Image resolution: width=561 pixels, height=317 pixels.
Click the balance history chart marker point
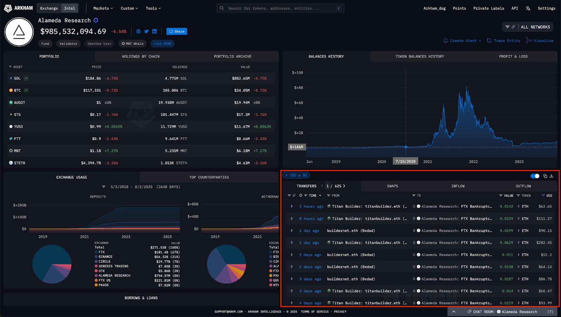pos(406,147)
